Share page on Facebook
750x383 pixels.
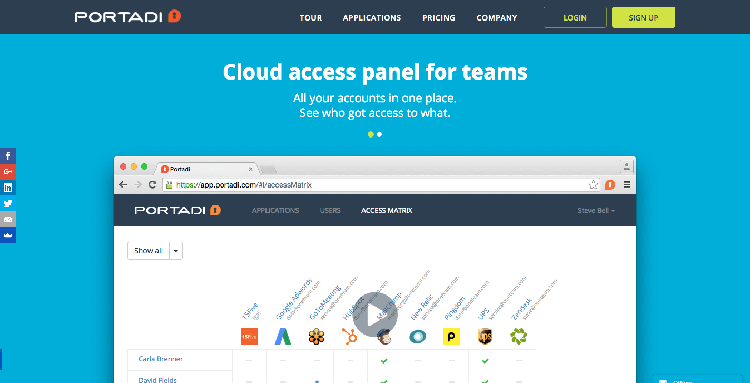point(8,156)
